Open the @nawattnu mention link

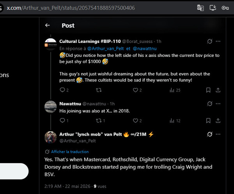(145, 49)
